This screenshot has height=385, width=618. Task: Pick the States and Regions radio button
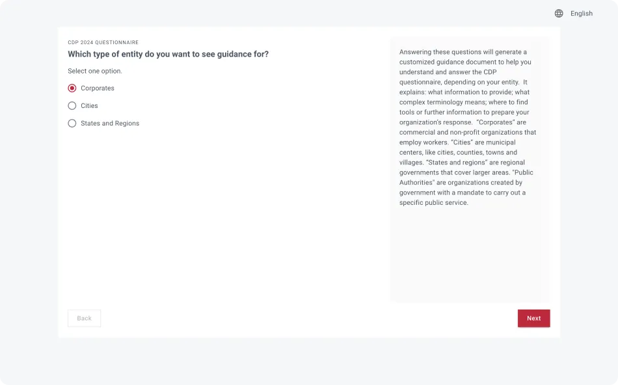(x=72, y=124)
